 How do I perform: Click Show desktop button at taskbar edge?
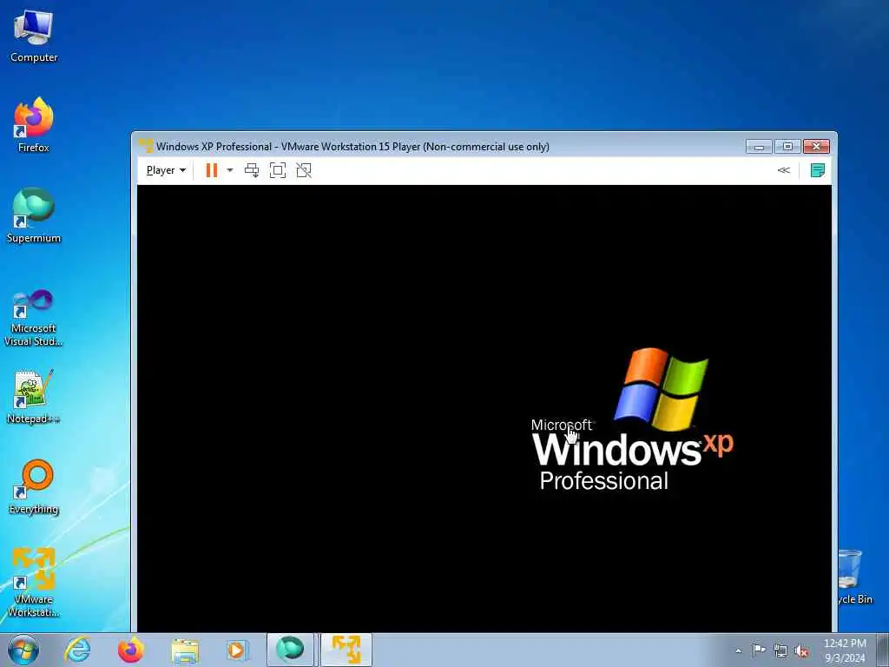pos(883,650)
